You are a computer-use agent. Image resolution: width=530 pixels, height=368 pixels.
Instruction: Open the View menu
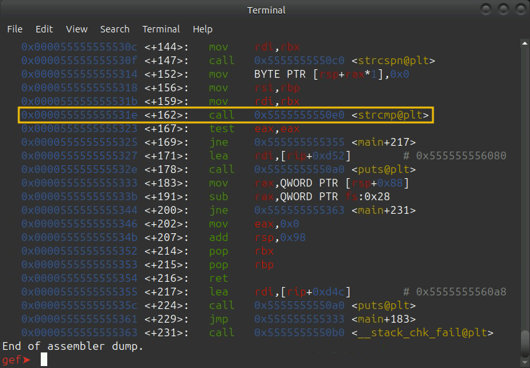coord(77,29)
